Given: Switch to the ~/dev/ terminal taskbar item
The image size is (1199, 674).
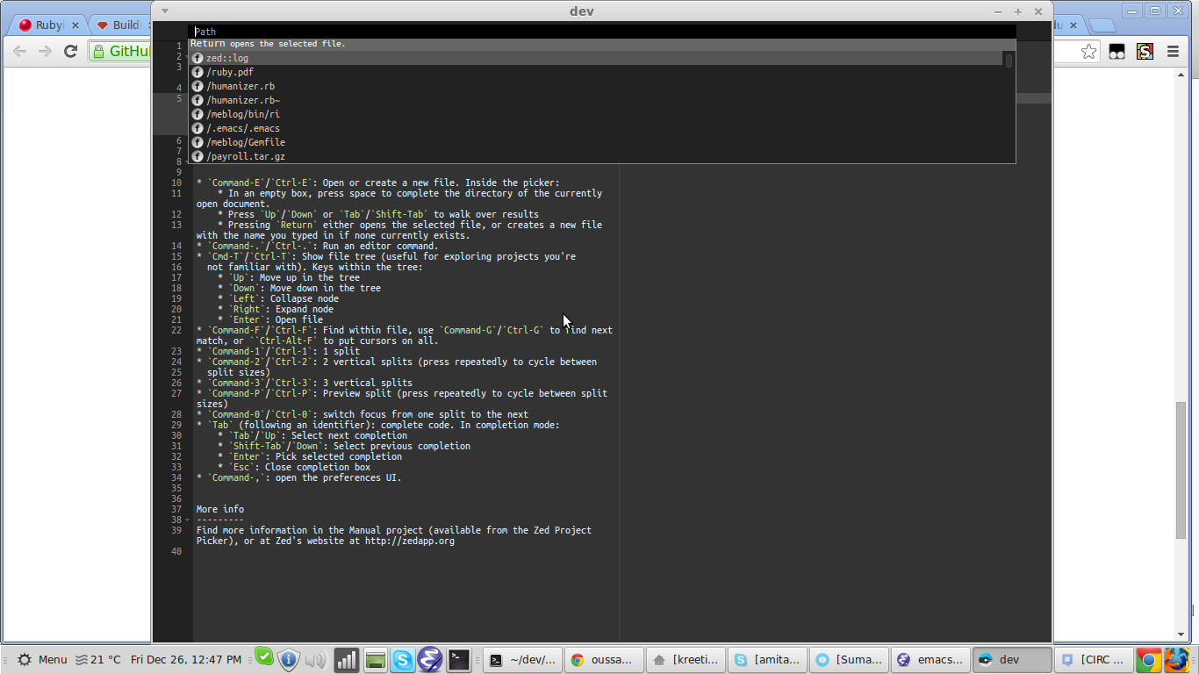Looking at the screenshot, I should [x=522, y=660].
